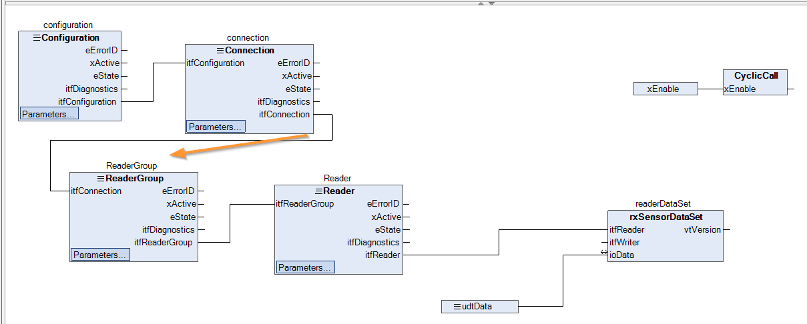Select the CyclicCall block title
The height and width of the screenshot is (324, 807).
coord(756,76)
